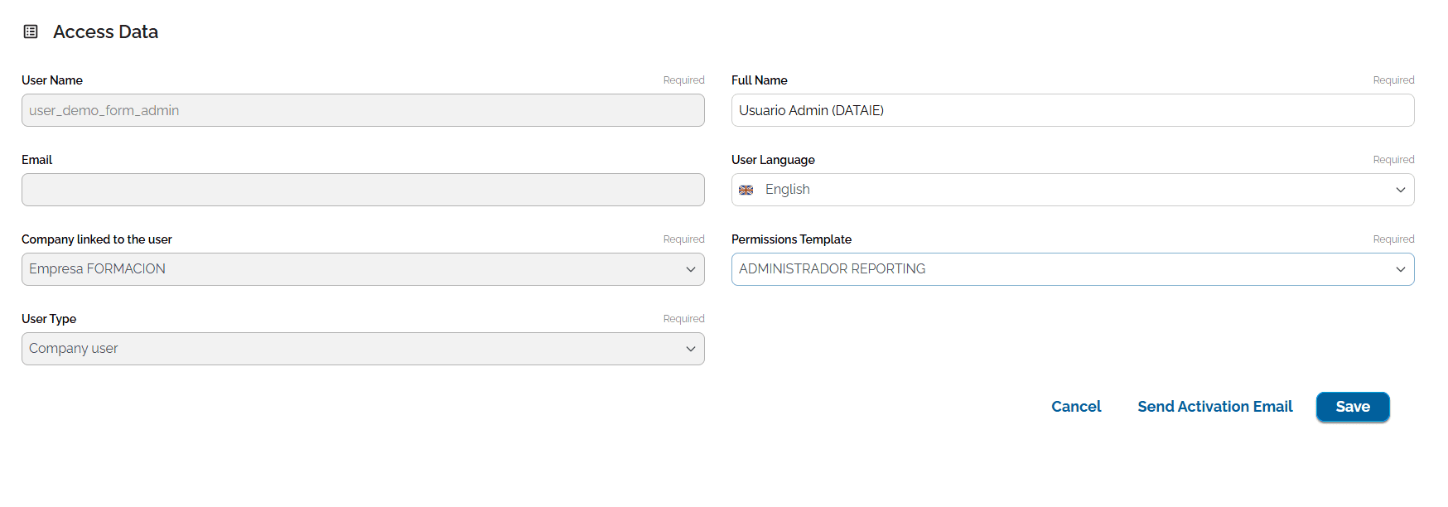Open the Permissions Template dropdown
1448x507 pixels.
[1073, 269]
